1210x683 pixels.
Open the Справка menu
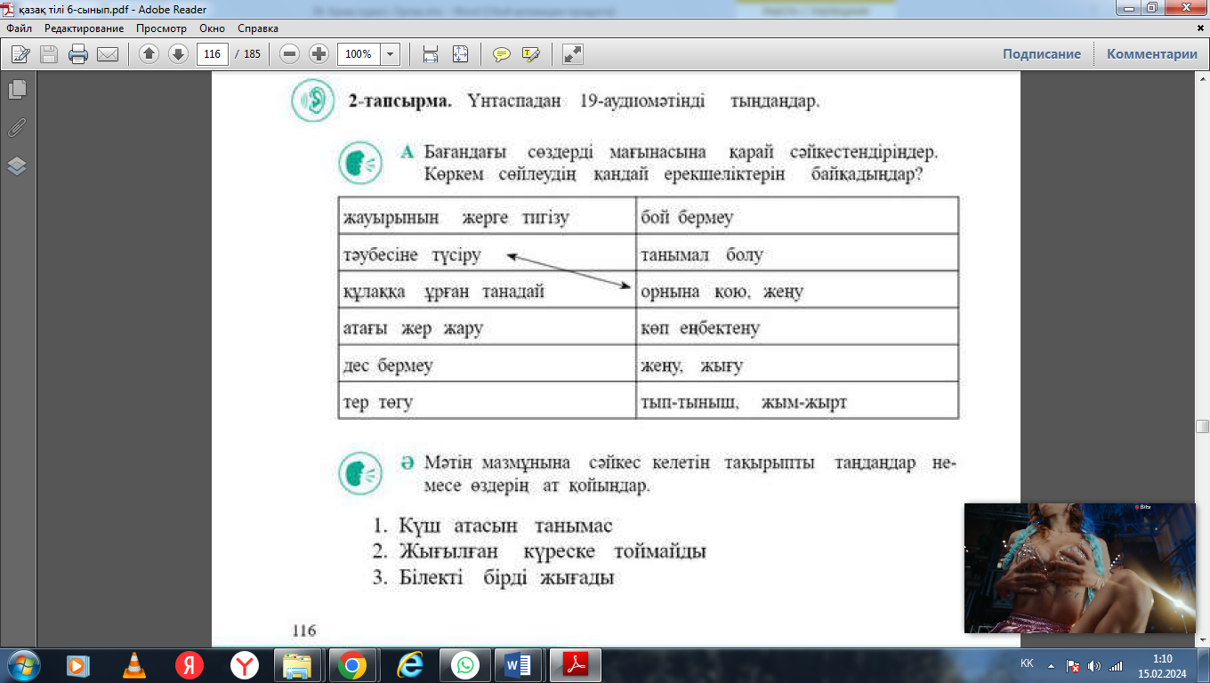click(259, 28)
